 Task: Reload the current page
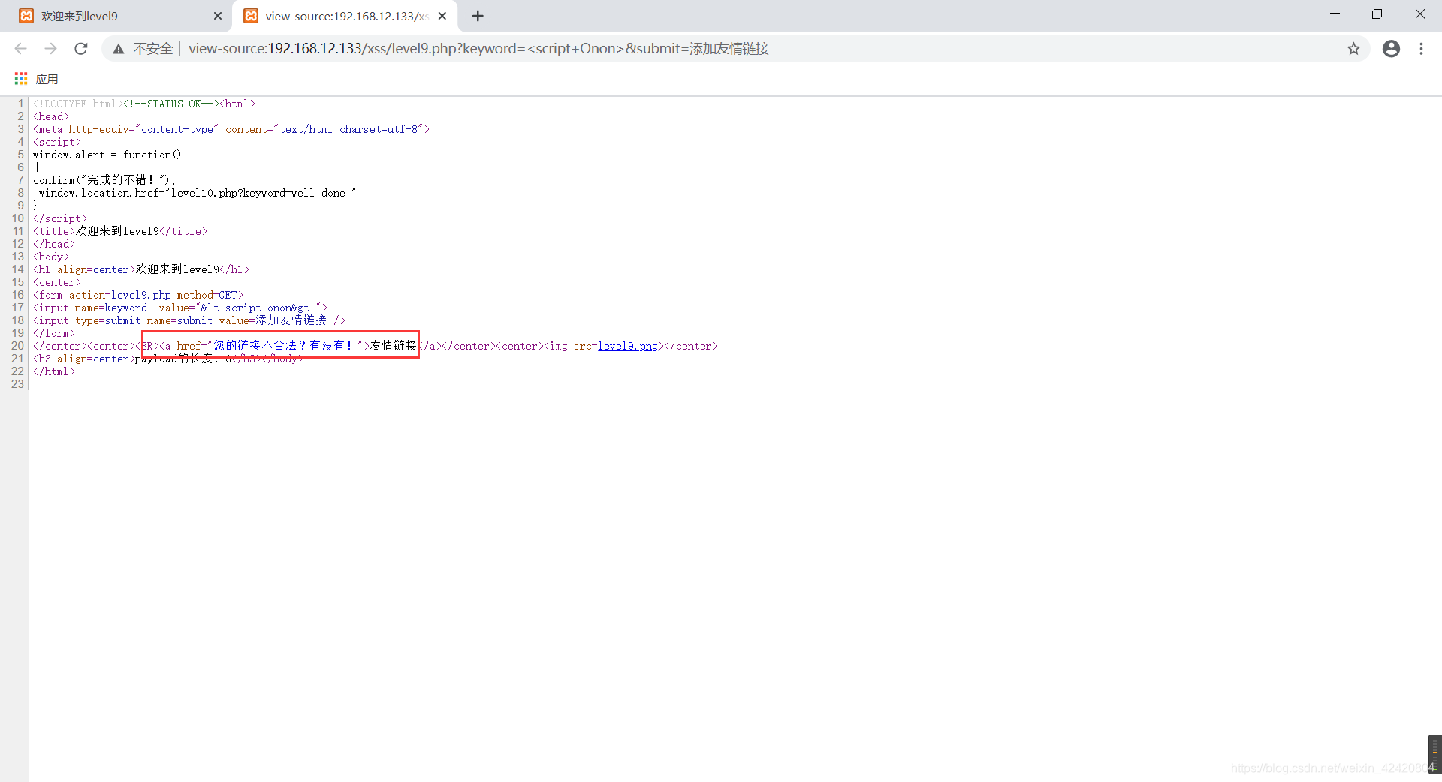point(81,49)
